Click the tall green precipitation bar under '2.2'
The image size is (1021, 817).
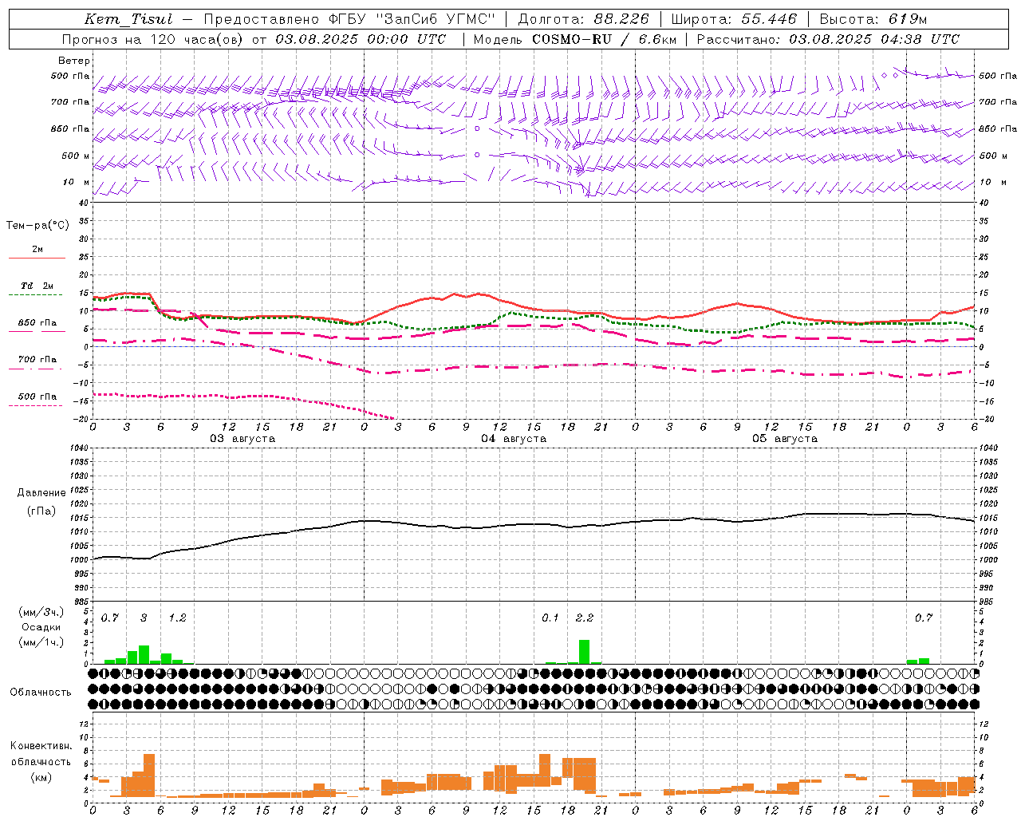click(585, 652)
